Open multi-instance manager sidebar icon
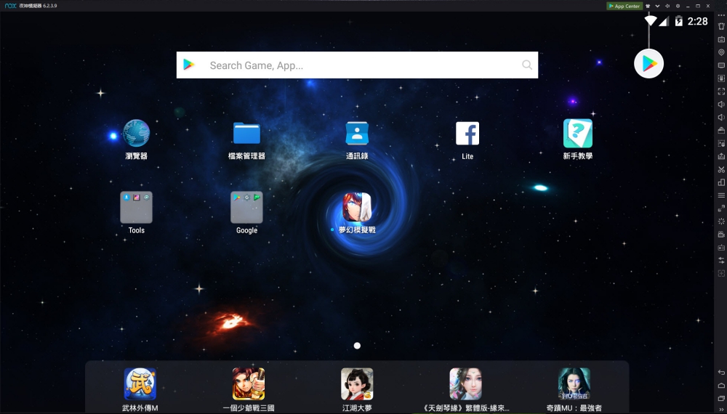 point(721,182)
